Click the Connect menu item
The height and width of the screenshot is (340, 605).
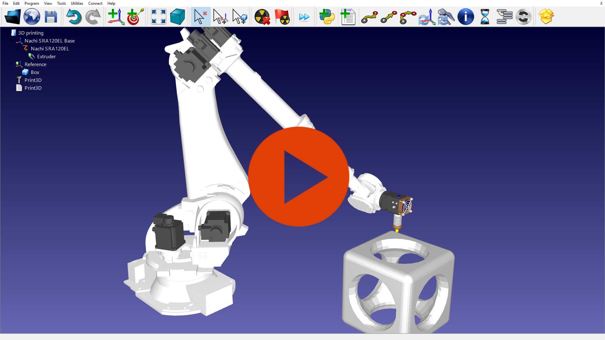click(x=95, y=3)
